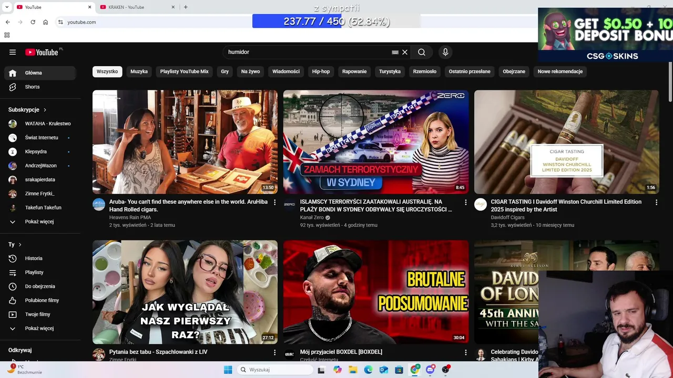Expand the Ty section header
Image resolution: width=673 pixels, height=378 pixels.
(x=15, y=245)
